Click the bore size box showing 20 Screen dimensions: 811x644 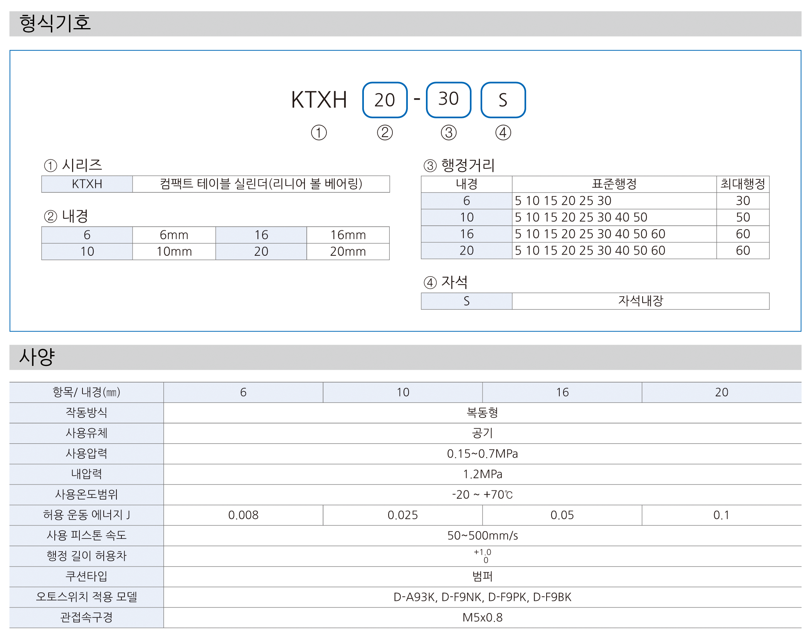pyautogui.click(x=385, y=100)
